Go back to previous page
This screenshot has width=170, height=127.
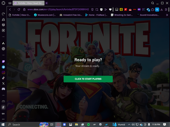coord(10,9)
